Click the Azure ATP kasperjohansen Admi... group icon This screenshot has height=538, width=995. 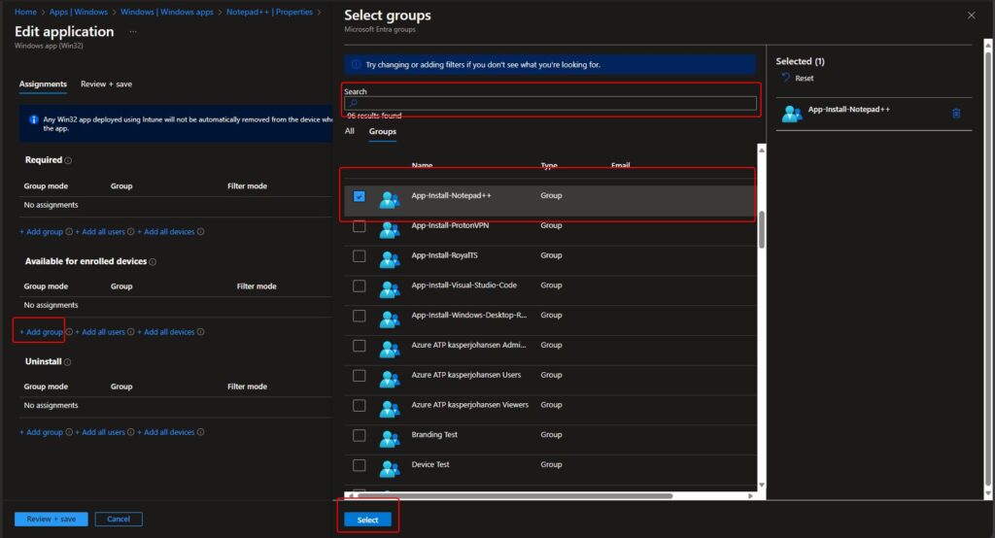390,349
